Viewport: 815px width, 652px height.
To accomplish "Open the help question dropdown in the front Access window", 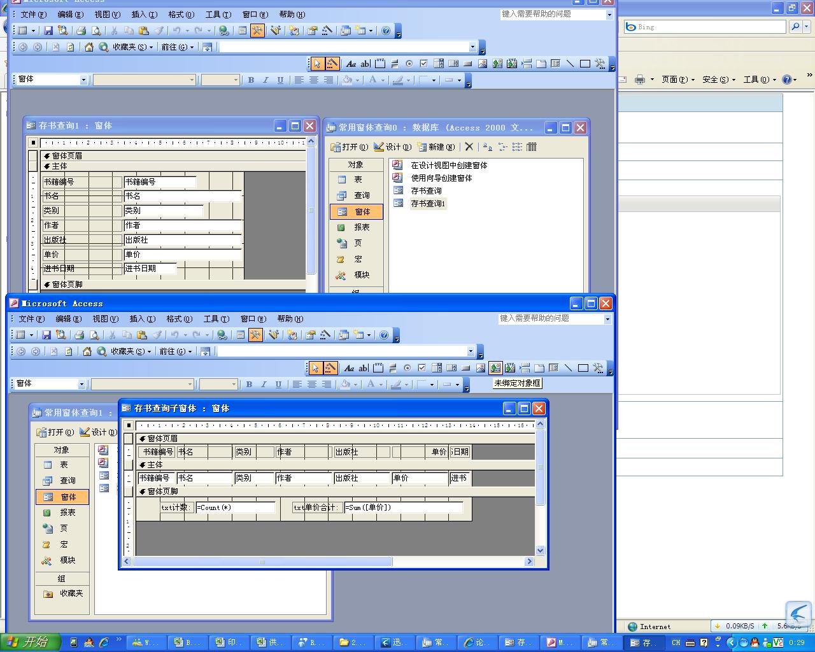I will tap(607, 318).
